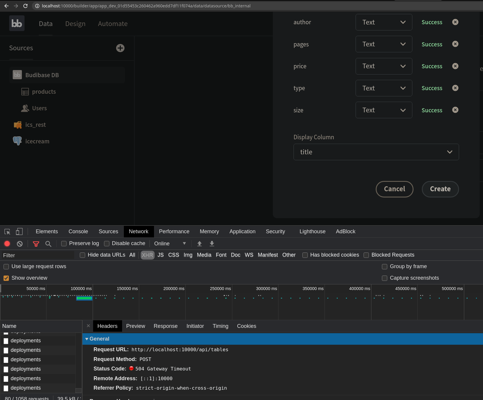Click the import HAR upload arrow icon

pyautogui.click(x=200, y=244)
